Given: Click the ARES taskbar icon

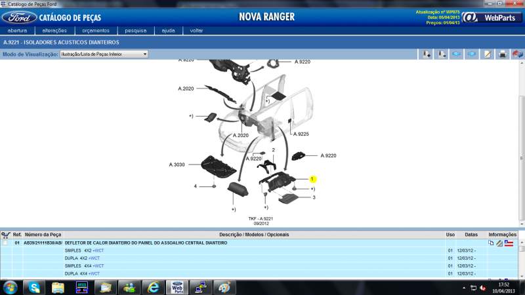Looking at the screenshot, I should 81,288.
